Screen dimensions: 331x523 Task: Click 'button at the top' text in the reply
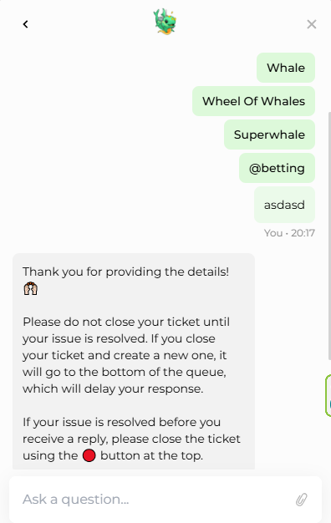click(151, 455)
